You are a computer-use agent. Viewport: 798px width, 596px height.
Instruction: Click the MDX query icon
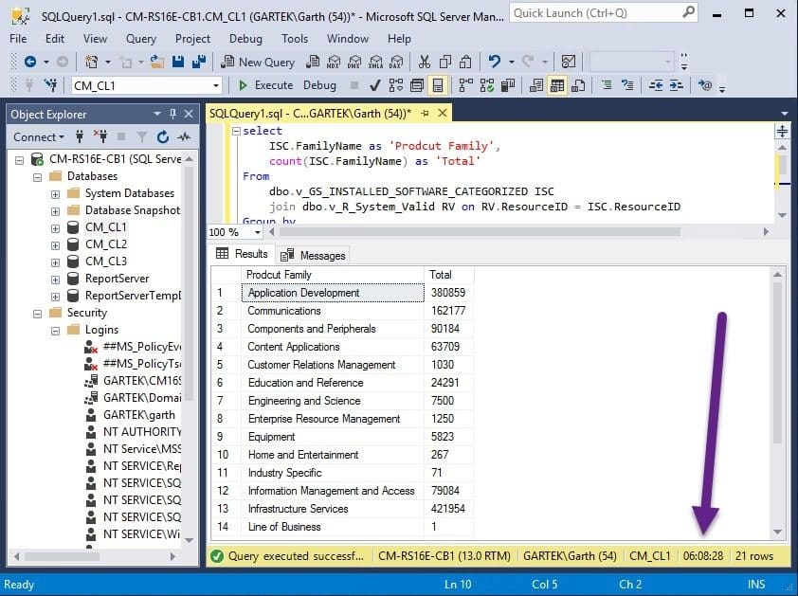coord(334,63)
